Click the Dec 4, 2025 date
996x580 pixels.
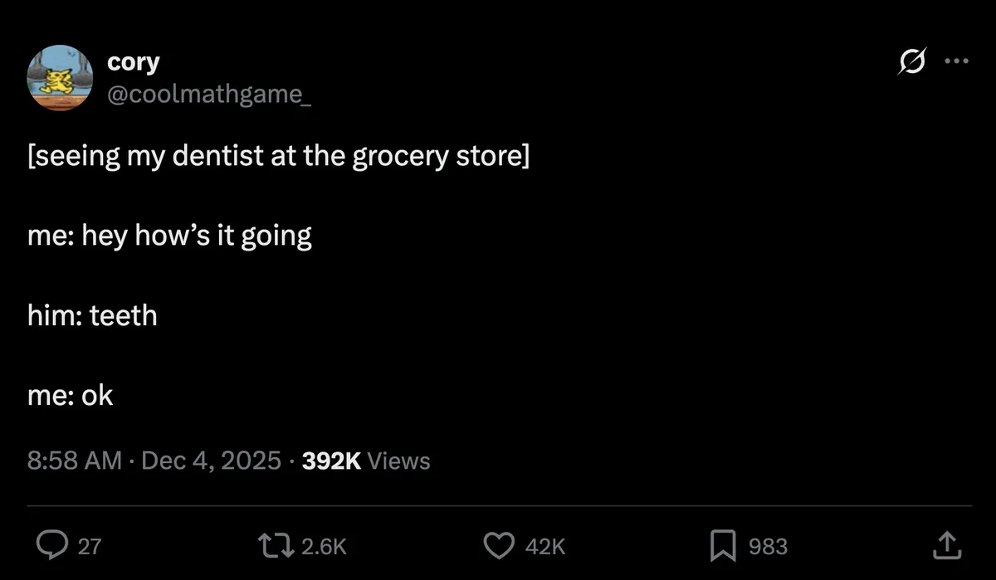coord(212,461)
